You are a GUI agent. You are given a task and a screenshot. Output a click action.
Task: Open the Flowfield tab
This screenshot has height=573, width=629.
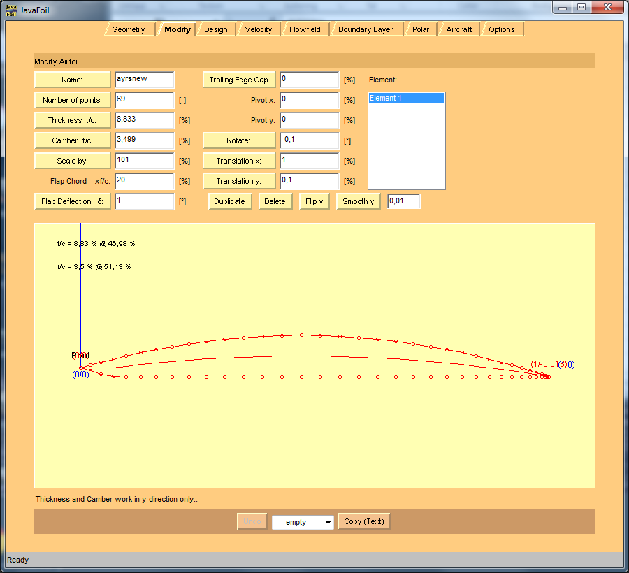click(305, 29)
